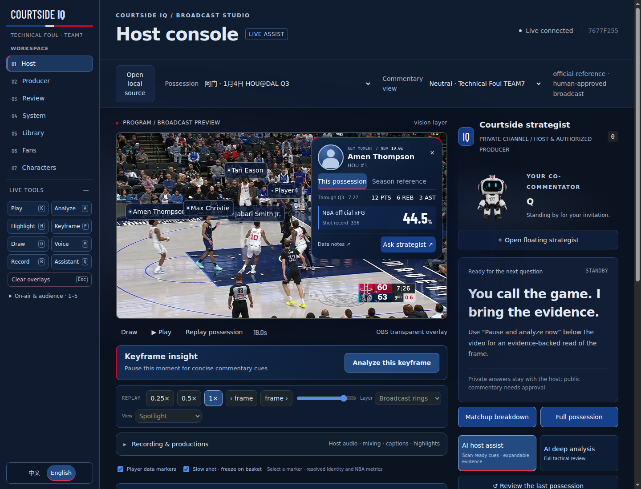Select the Jabari Smith Jr. marker
Screen dimensions: 641x489
click(x=257, y=214)
